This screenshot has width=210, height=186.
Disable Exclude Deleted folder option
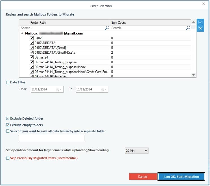pyautogui.click(x=8, y=118)
